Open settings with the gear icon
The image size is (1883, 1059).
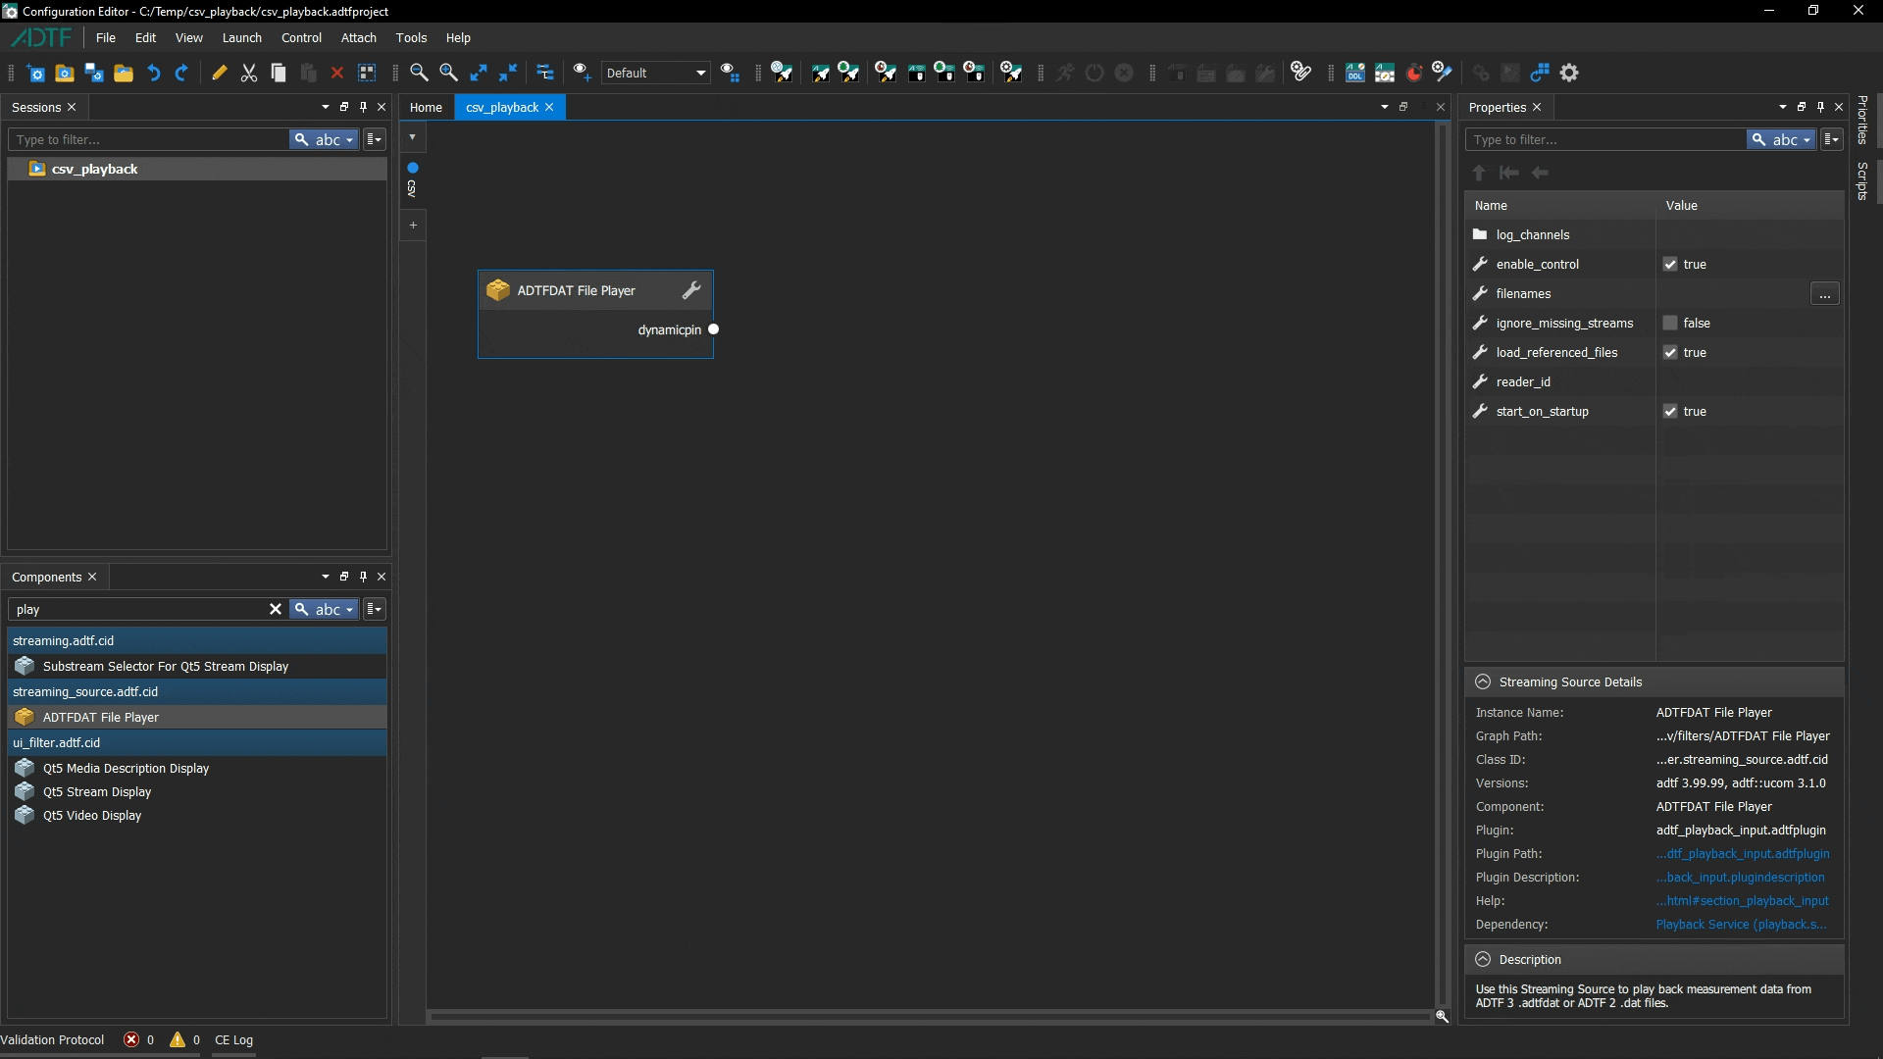point(1570,73)
